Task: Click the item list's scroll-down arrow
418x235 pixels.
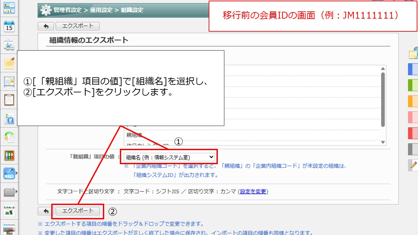Action: pos(383,142)
